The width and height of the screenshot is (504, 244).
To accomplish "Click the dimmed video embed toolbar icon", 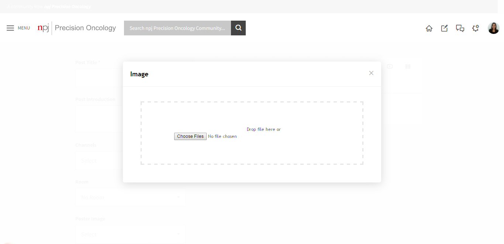I will (x=390, y=66).
